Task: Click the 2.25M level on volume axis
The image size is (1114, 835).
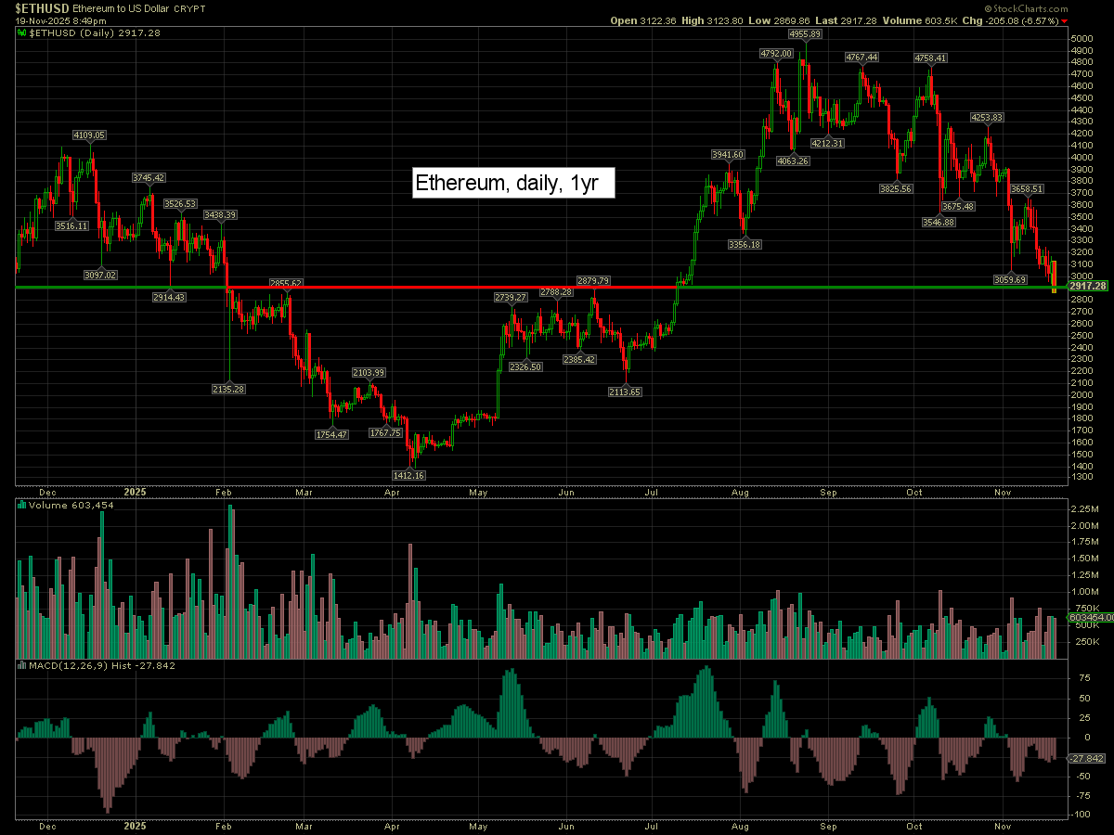Action: pyautogui.click(x=1085, y=509)
